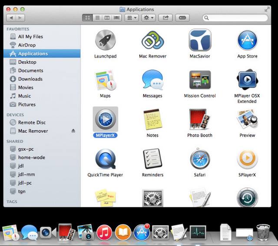Image resolution: width=278 pixels, height=246 pixels.
Task: Open App Store from the Dock
Action: (x=142, y=233)
